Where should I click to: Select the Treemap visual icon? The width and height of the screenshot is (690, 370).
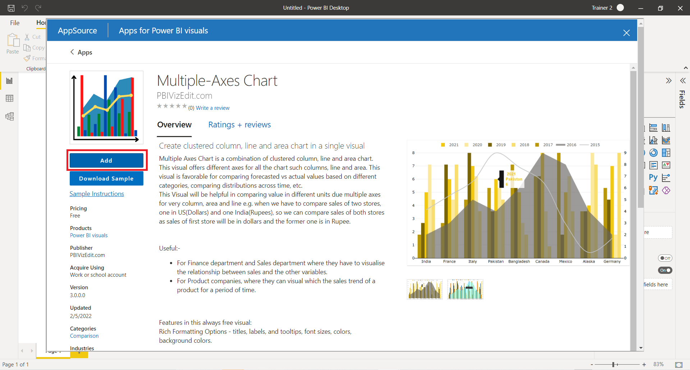point(667,153)
